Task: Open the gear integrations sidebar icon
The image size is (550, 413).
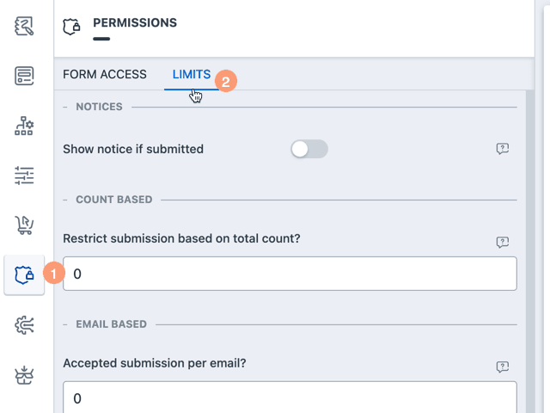Action: click(x=24, y=325)
